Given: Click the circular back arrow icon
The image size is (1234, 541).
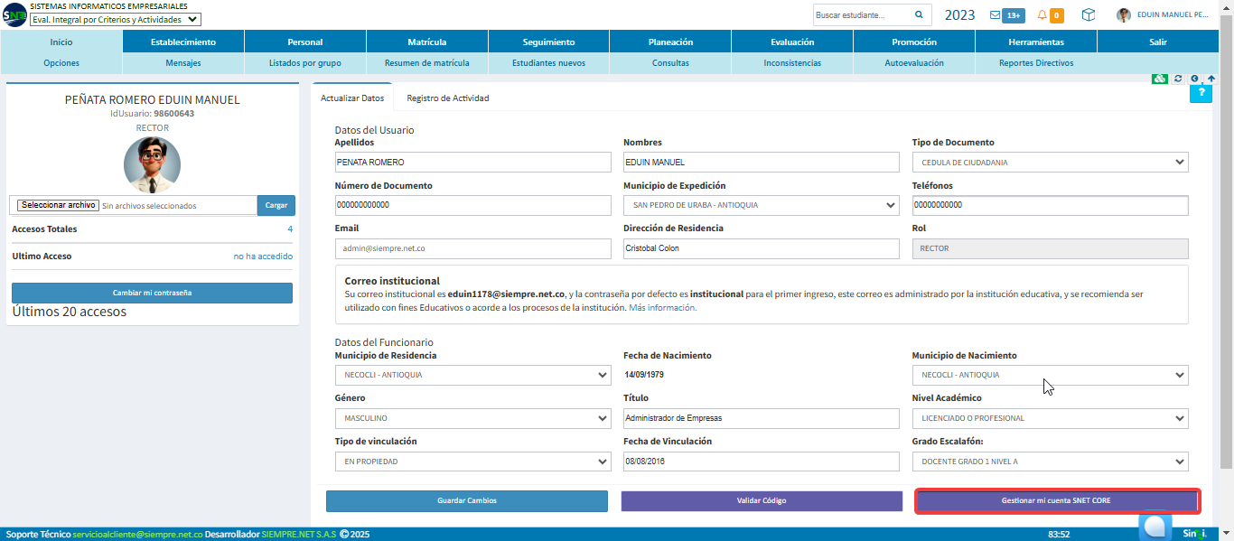Looking at the screenshot, I should tap(1194, 79).
